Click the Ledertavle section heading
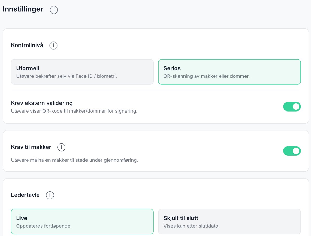The image size is (311, 236). pos(25,195)
